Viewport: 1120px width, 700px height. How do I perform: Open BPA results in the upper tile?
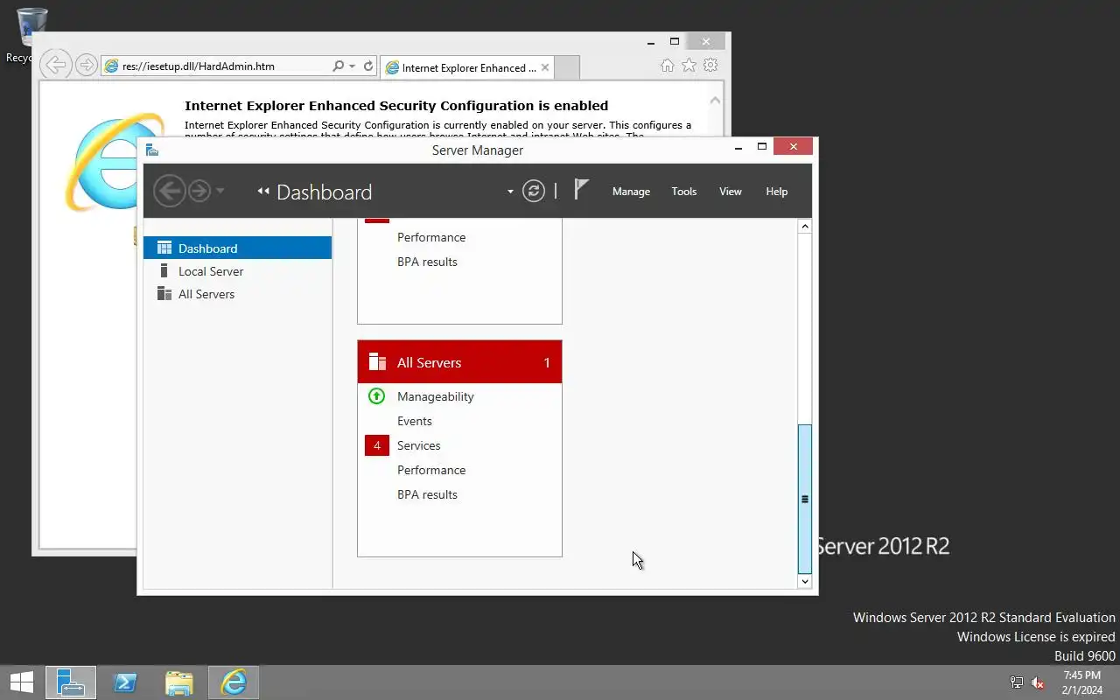coord(427,262)
